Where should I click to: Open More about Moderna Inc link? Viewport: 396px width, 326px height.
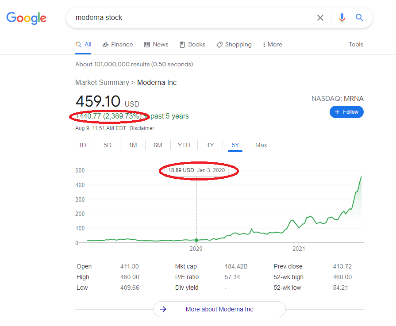coord(219,309)
